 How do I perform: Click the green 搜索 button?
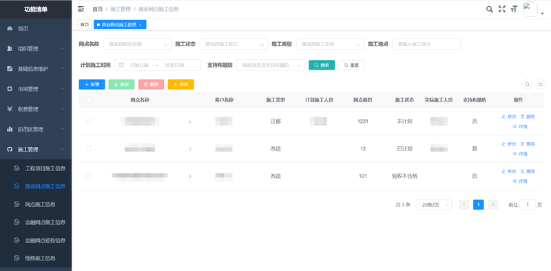[x=322, y=65]
